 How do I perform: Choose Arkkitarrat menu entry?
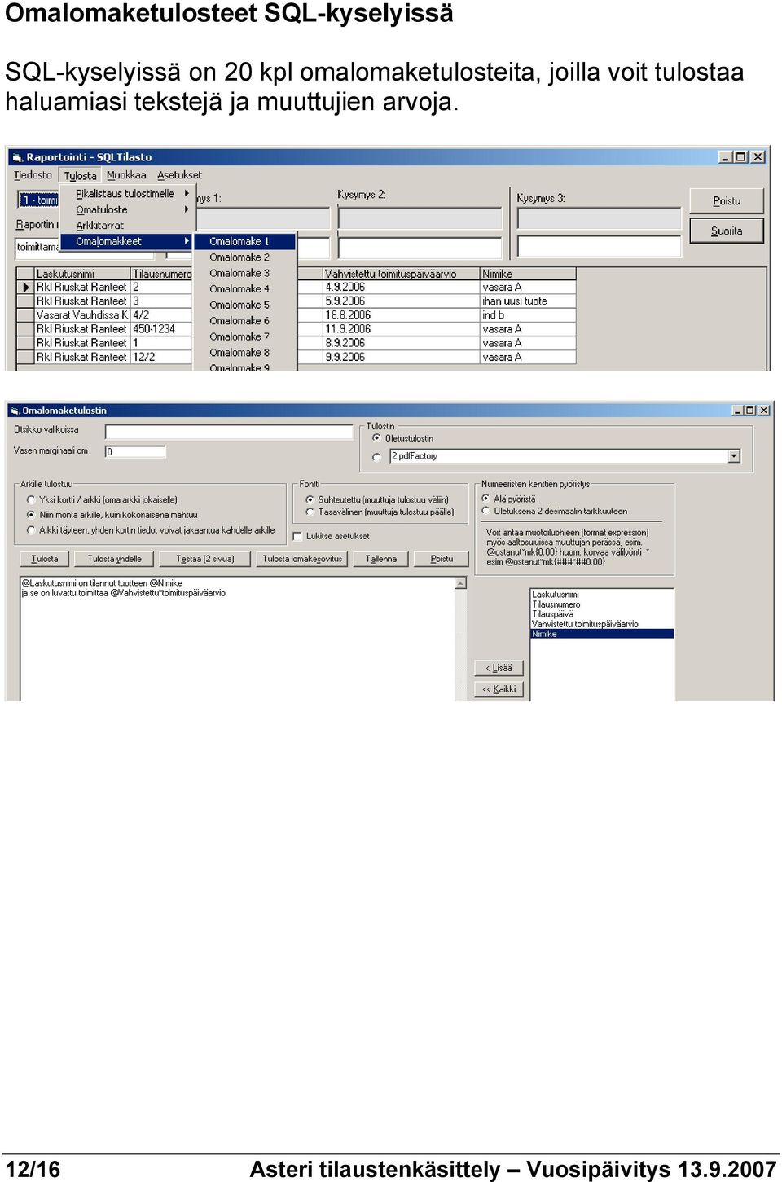128,226
